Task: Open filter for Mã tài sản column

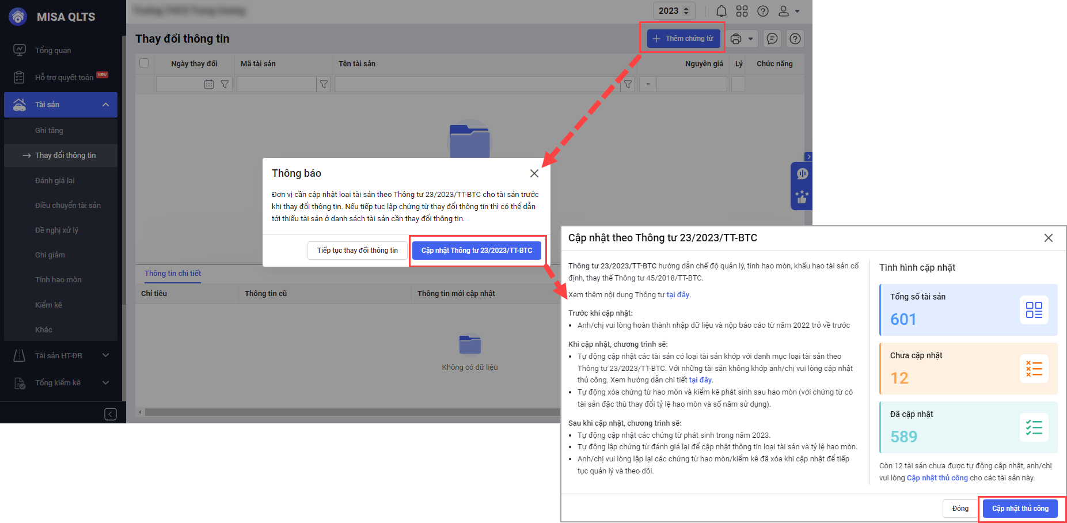Action: pyautogui.click(x=324, y=84)
